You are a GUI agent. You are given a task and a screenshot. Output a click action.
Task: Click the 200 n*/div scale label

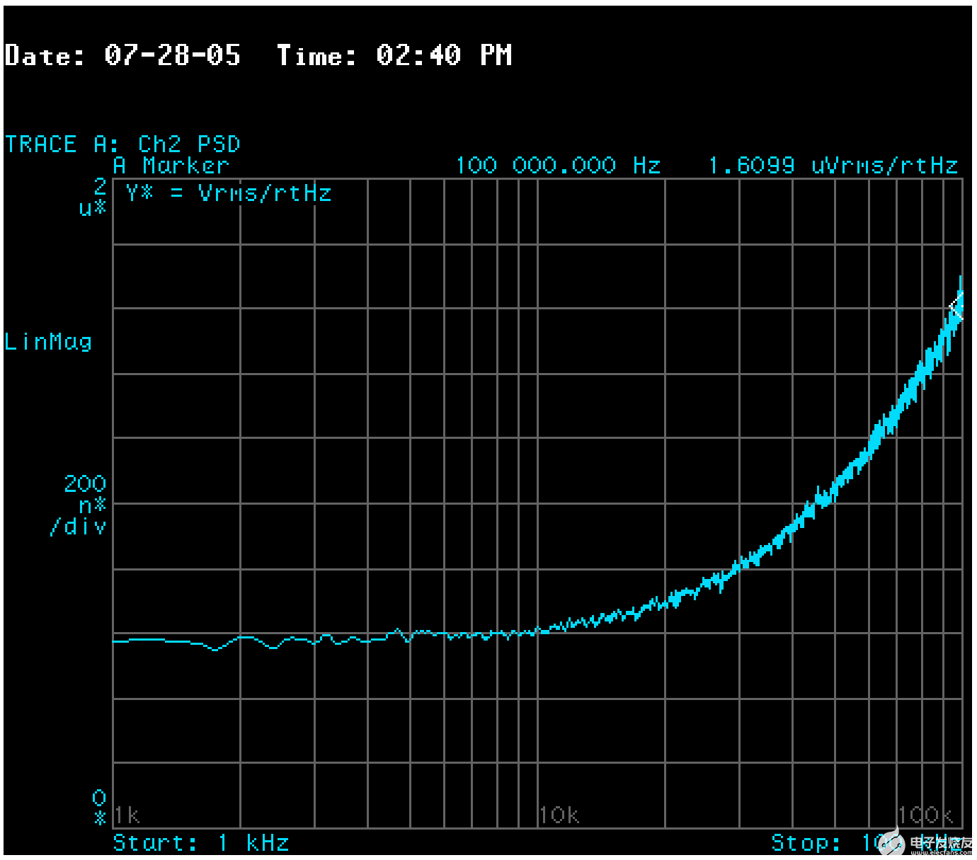tap(79, 505)
